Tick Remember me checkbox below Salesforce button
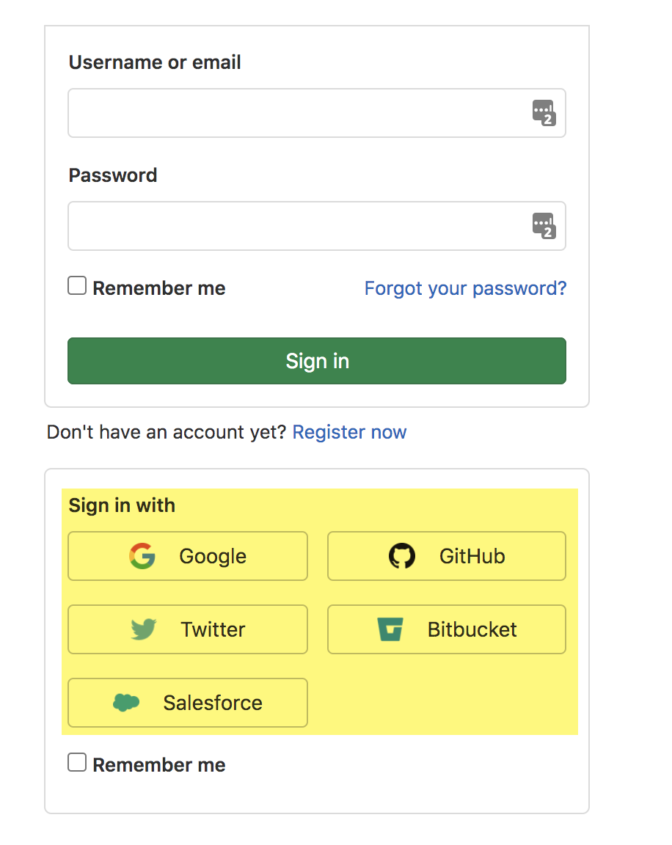This screenshot has width=672, height=845. coord(77,763)
